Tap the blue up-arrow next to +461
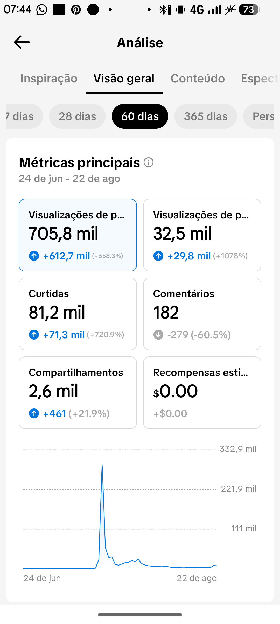Screen dimensions: 280x624 (x=34, y=413)
